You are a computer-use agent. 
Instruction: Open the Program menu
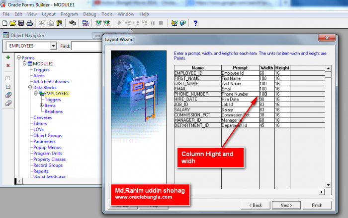point(69,14)
